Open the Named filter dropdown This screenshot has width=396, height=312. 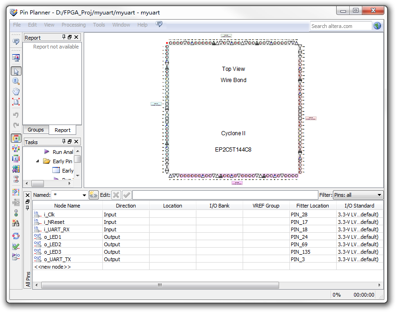tap(84, 195)
